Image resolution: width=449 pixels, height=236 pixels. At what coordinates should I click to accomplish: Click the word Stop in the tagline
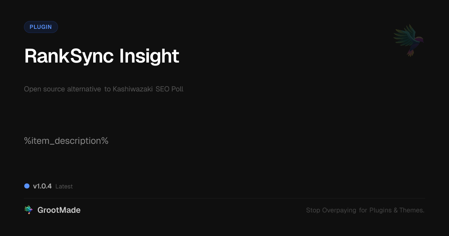point(313,210)
